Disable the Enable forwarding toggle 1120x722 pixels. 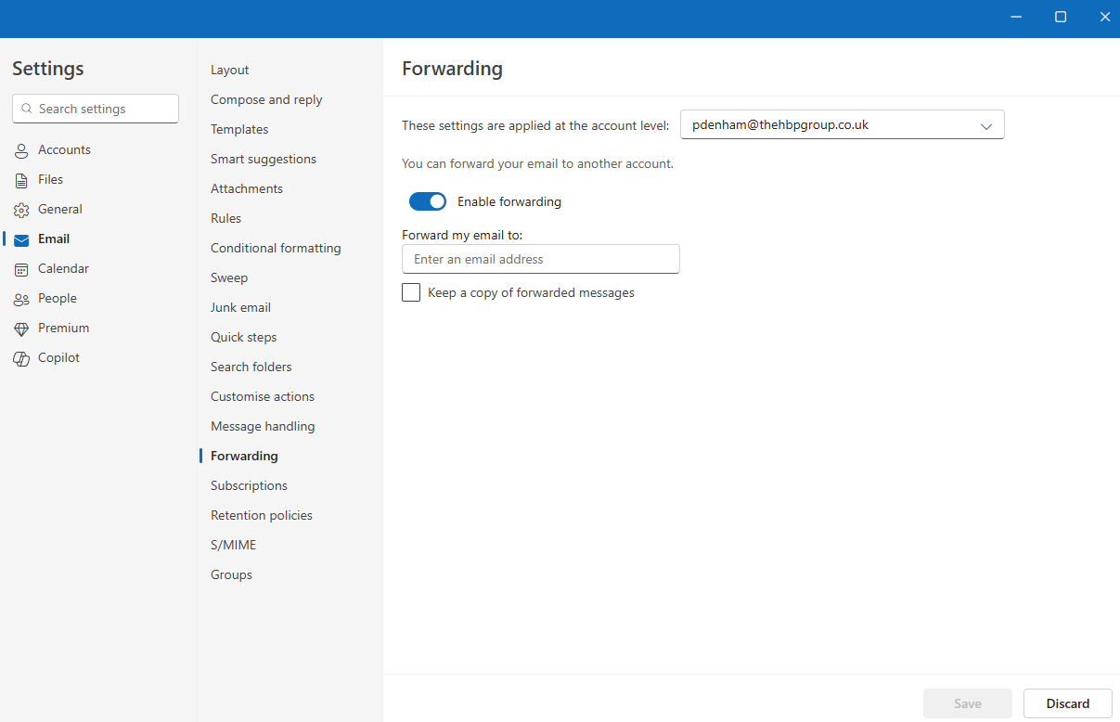point(427,201)
